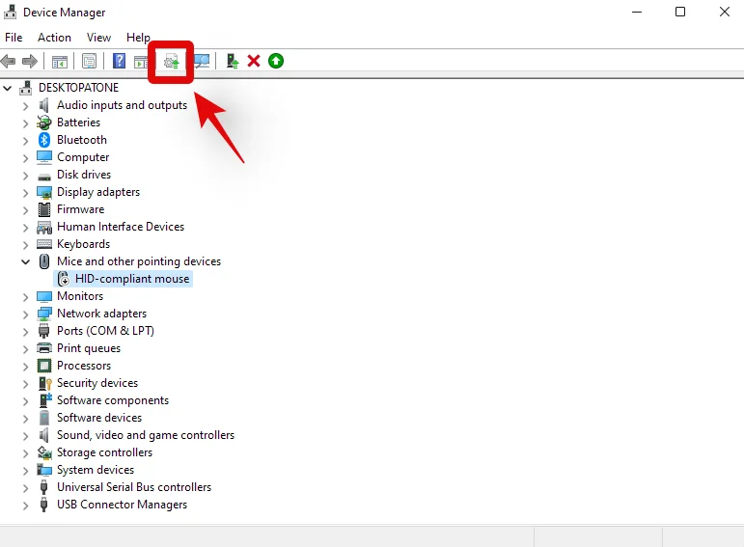Select 'Sound, video and game controllers' label

[x=146, y=435]
